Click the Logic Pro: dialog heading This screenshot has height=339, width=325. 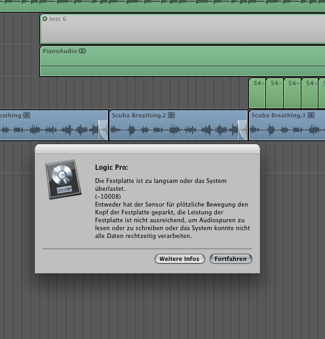pyautogui.click(x=111, y=167)
